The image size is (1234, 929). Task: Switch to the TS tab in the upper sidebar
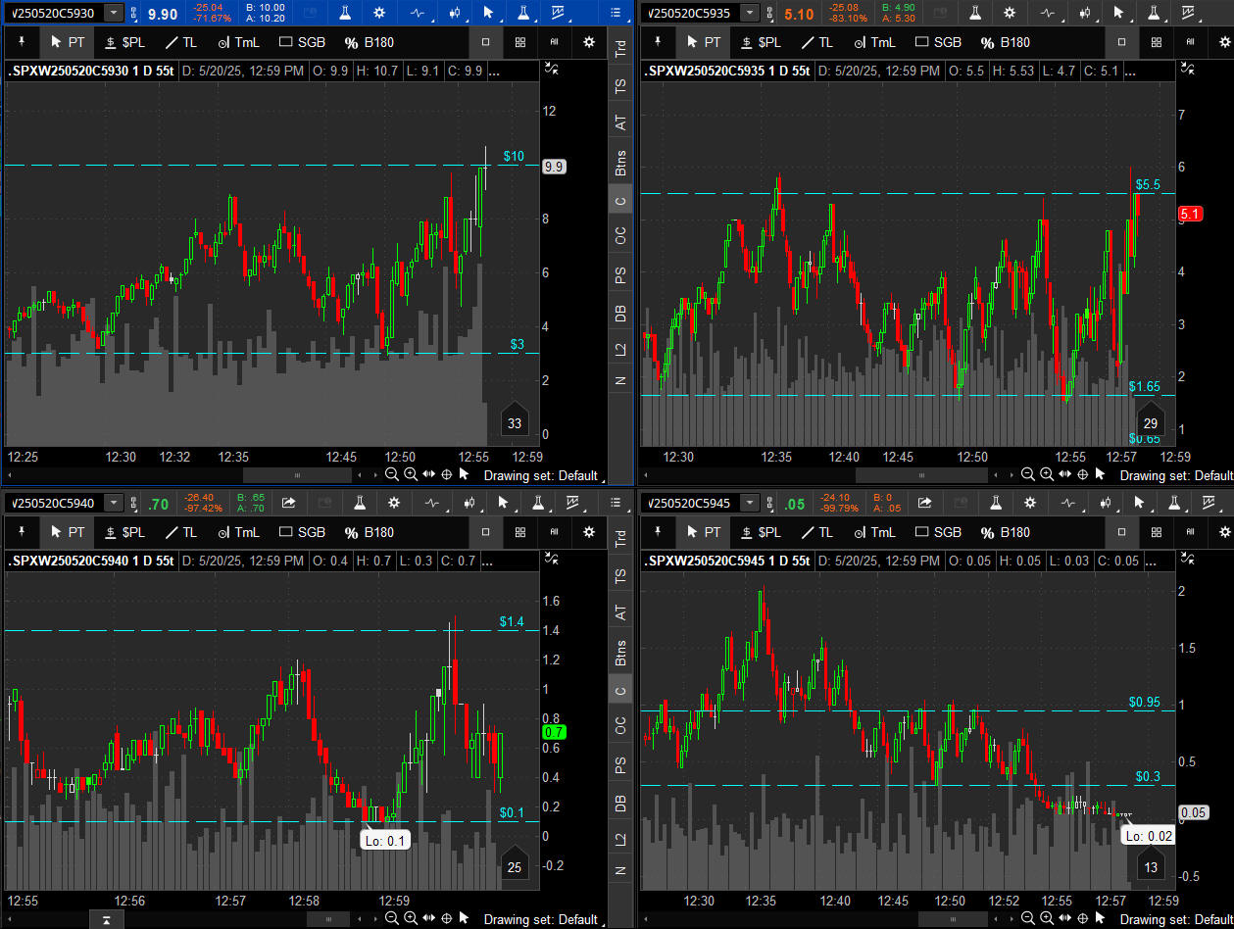(x=620, y=85)
